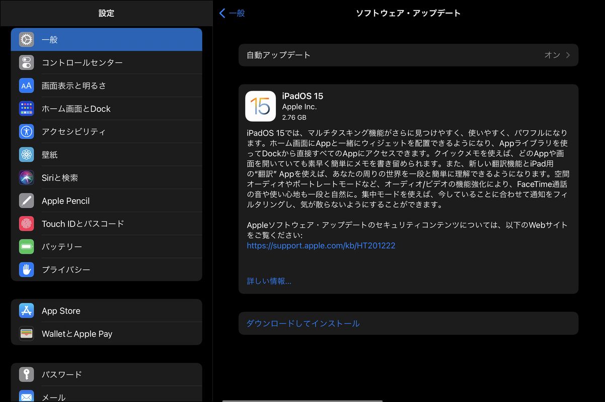Open App Store settings

(x=107, y=310)
